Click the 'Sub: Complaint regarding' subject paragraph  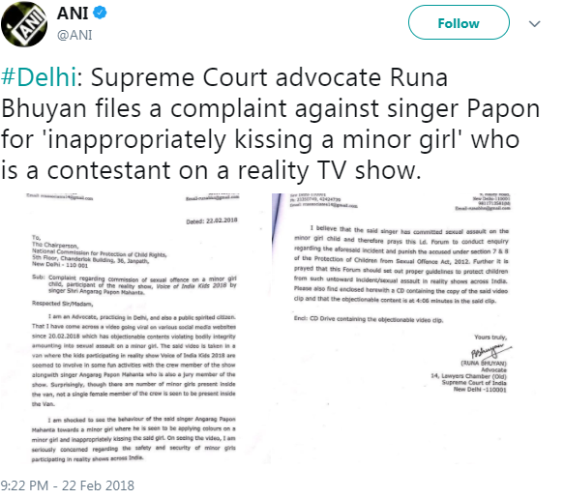point(134,285)
